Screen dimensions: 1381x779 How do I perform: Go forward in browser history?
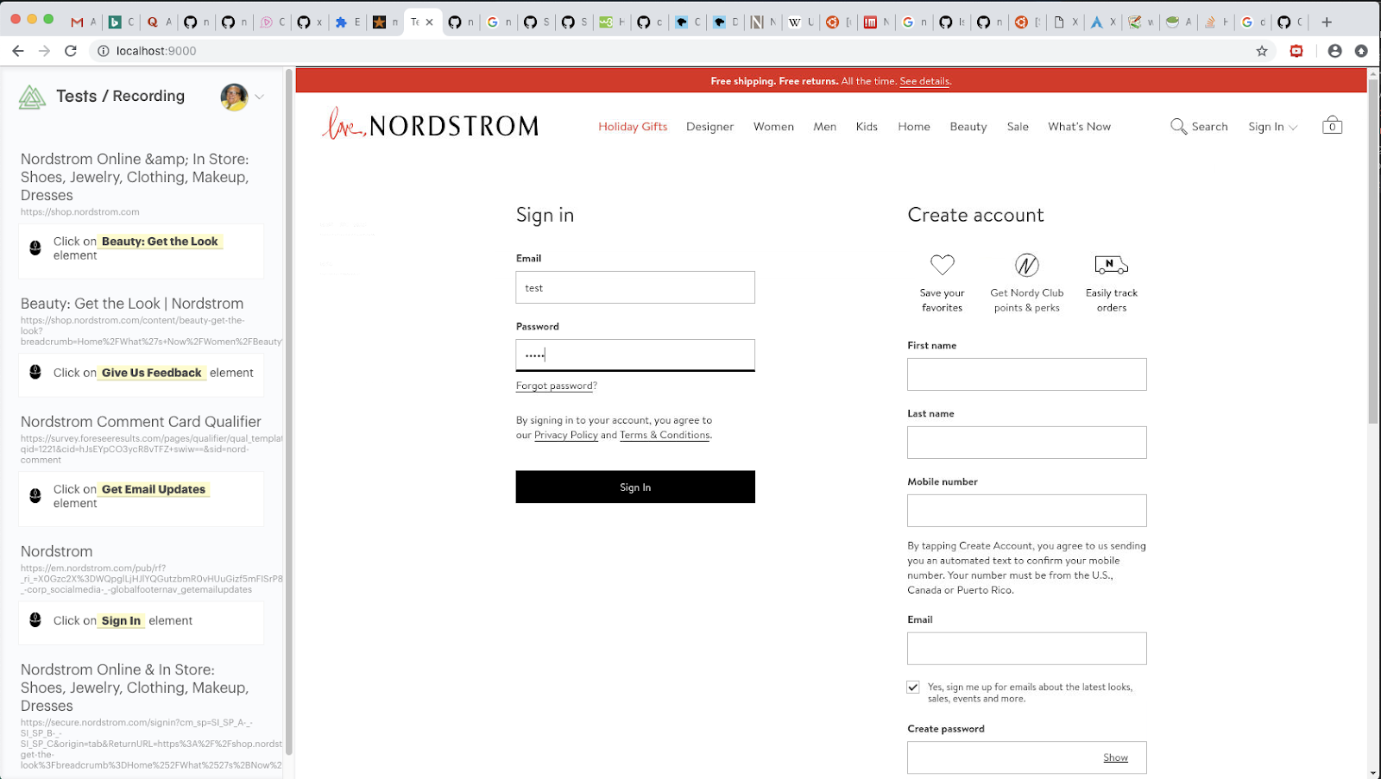(44, 51)
